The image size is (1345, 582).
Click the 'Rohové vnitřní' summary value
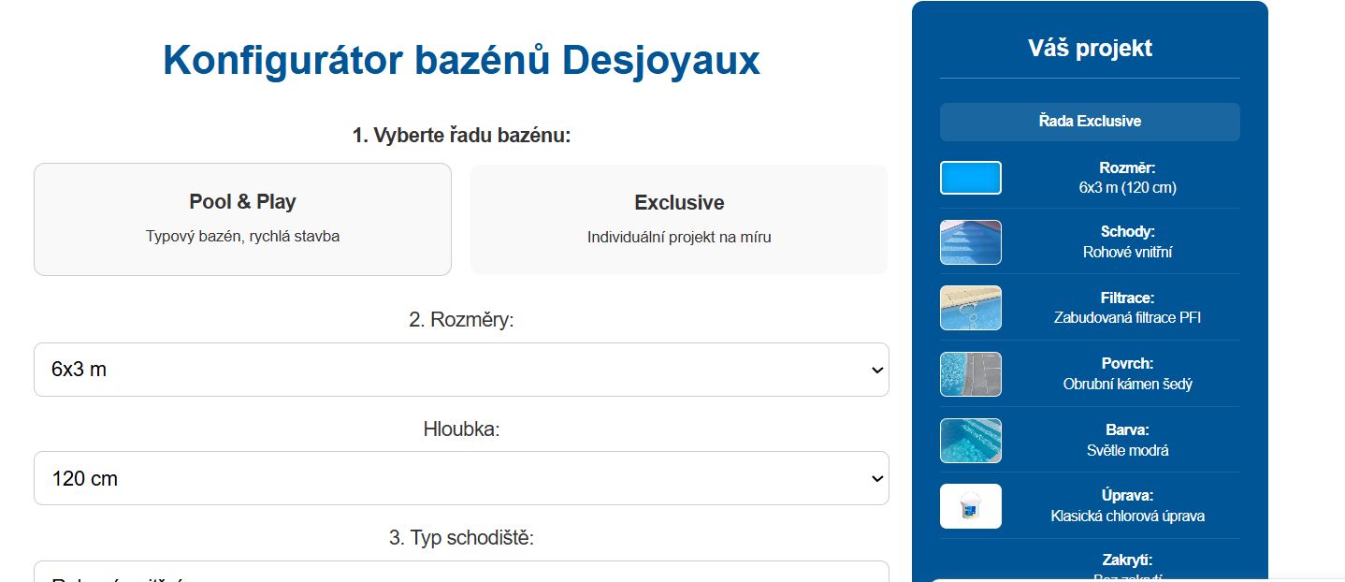(x=1127, y=252)
